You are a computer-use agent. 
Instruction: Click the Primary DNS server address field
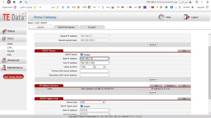point(95,71)
